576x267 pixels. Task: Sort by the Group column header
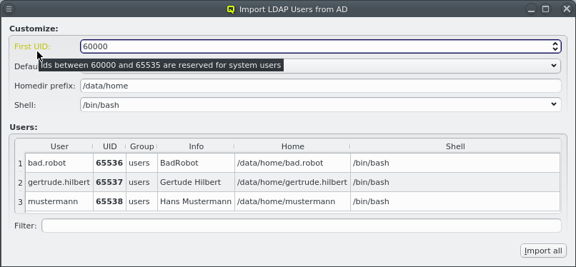141,146
